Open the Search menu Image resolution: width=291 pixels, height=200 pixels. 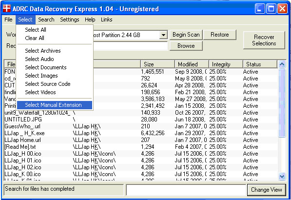(x=46, y=20)
